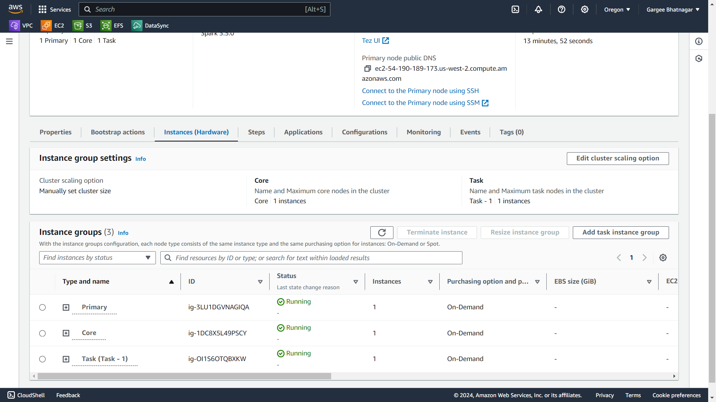Open the Find instances by status dropdown
This screenshot has width=716, height=402.
click(97, 258)
